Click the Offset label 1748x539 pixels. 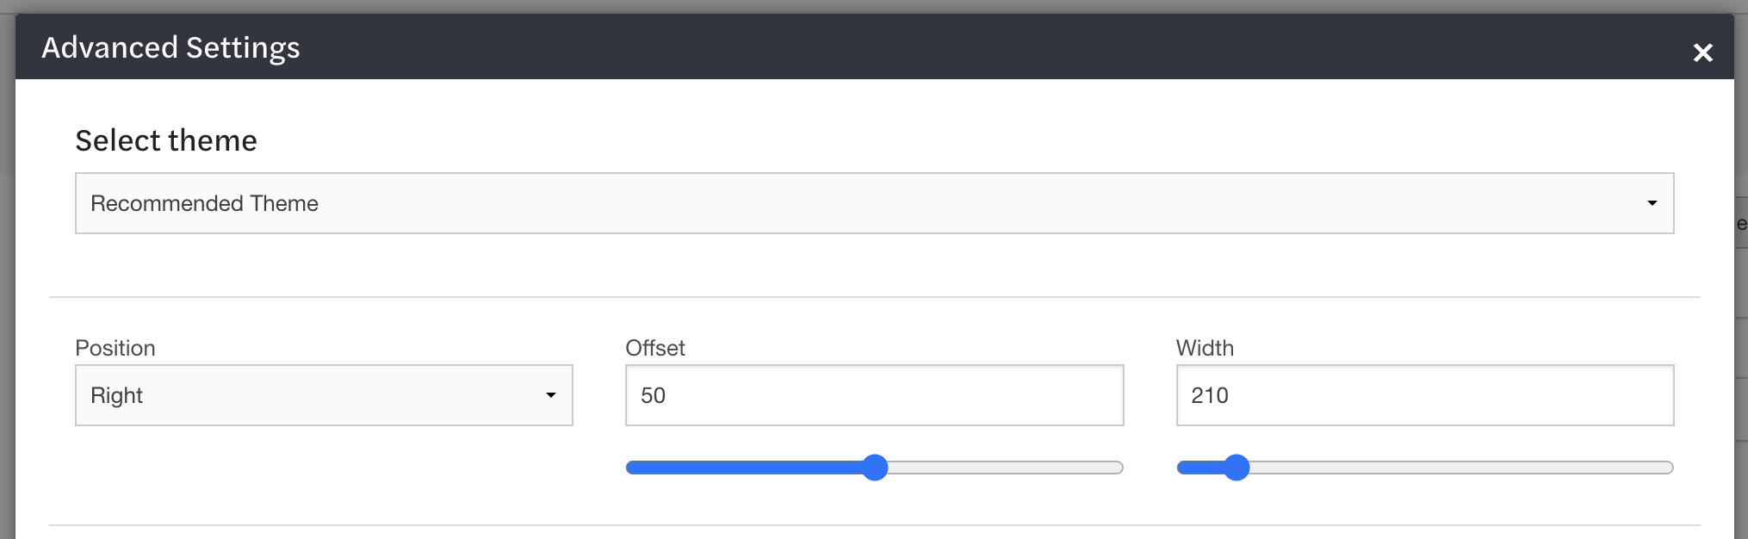tap(655, 348)
